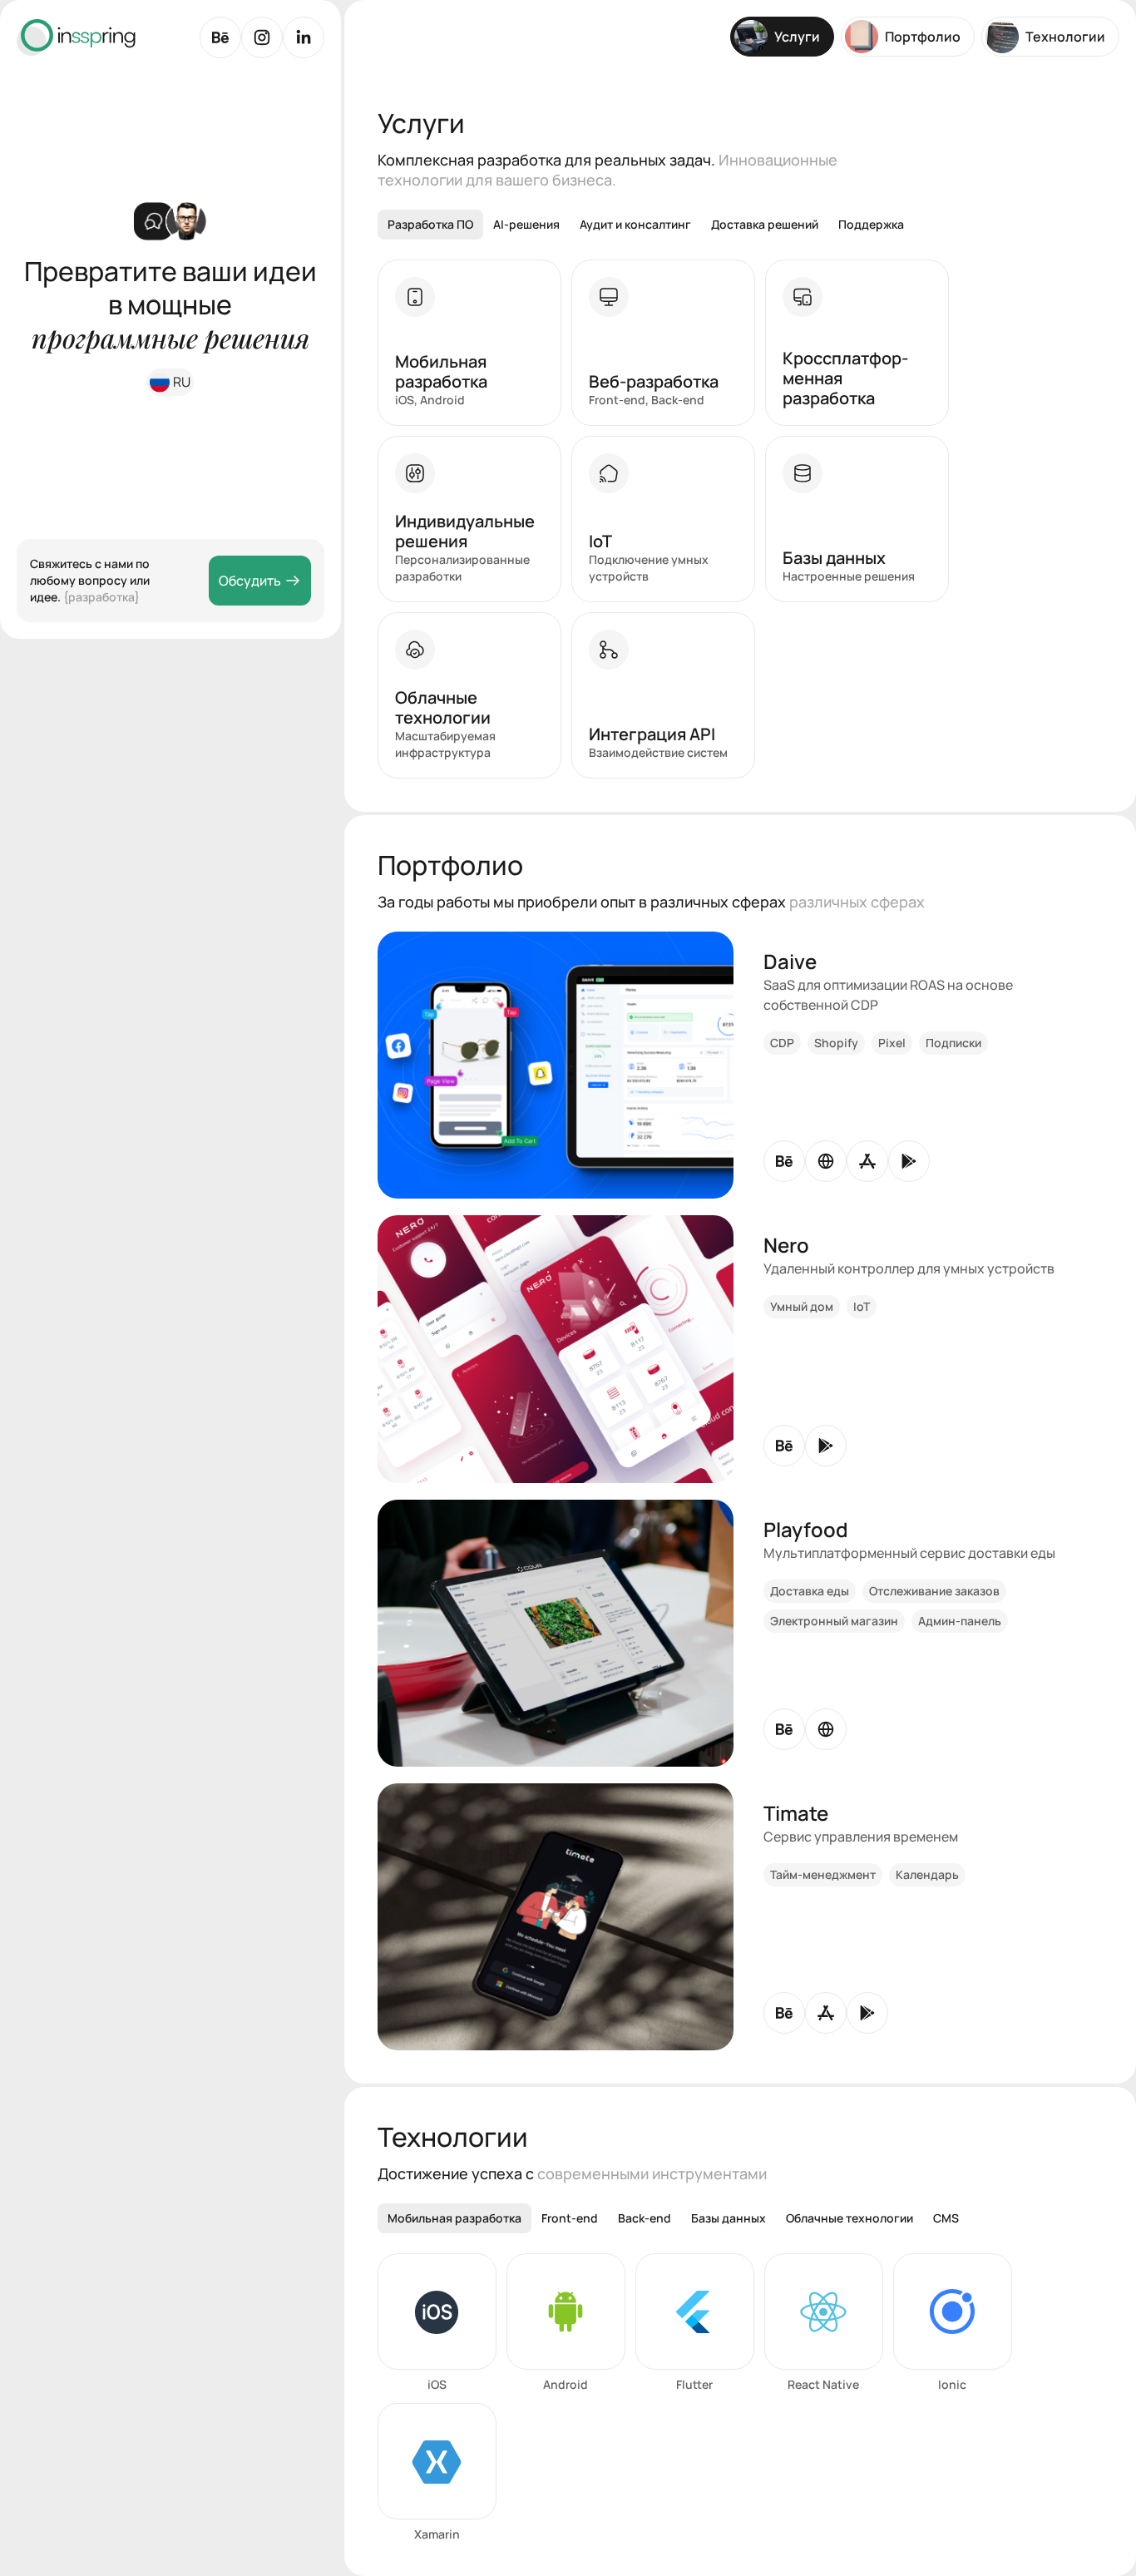The image size is (1136, 2576).
Task: Switch language with the RU flag selector
Action: coord(170,382)
